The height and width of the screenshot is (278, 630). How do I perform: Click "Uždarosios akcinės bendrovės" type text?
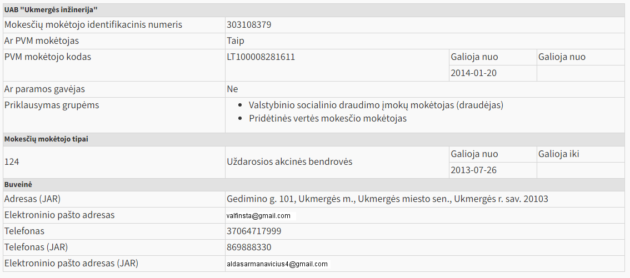click(x=289, y=162)
